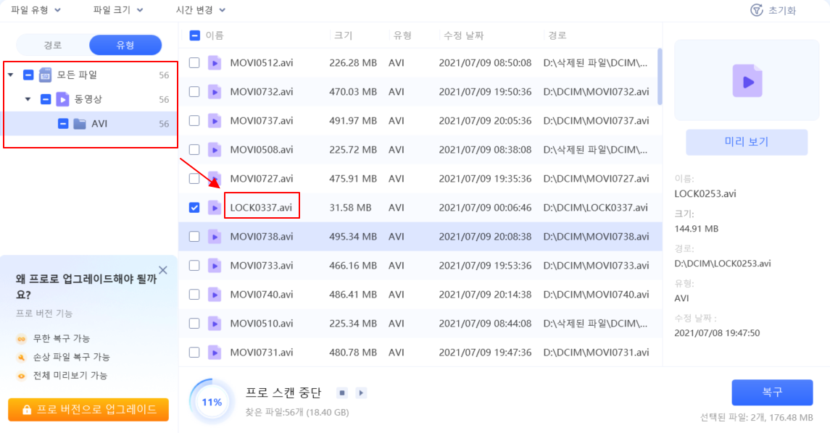Click the video file icon for MOVI0510.avi
Image resolution: width=830 pixels, height=433 pixels.
tap(215, 324)
